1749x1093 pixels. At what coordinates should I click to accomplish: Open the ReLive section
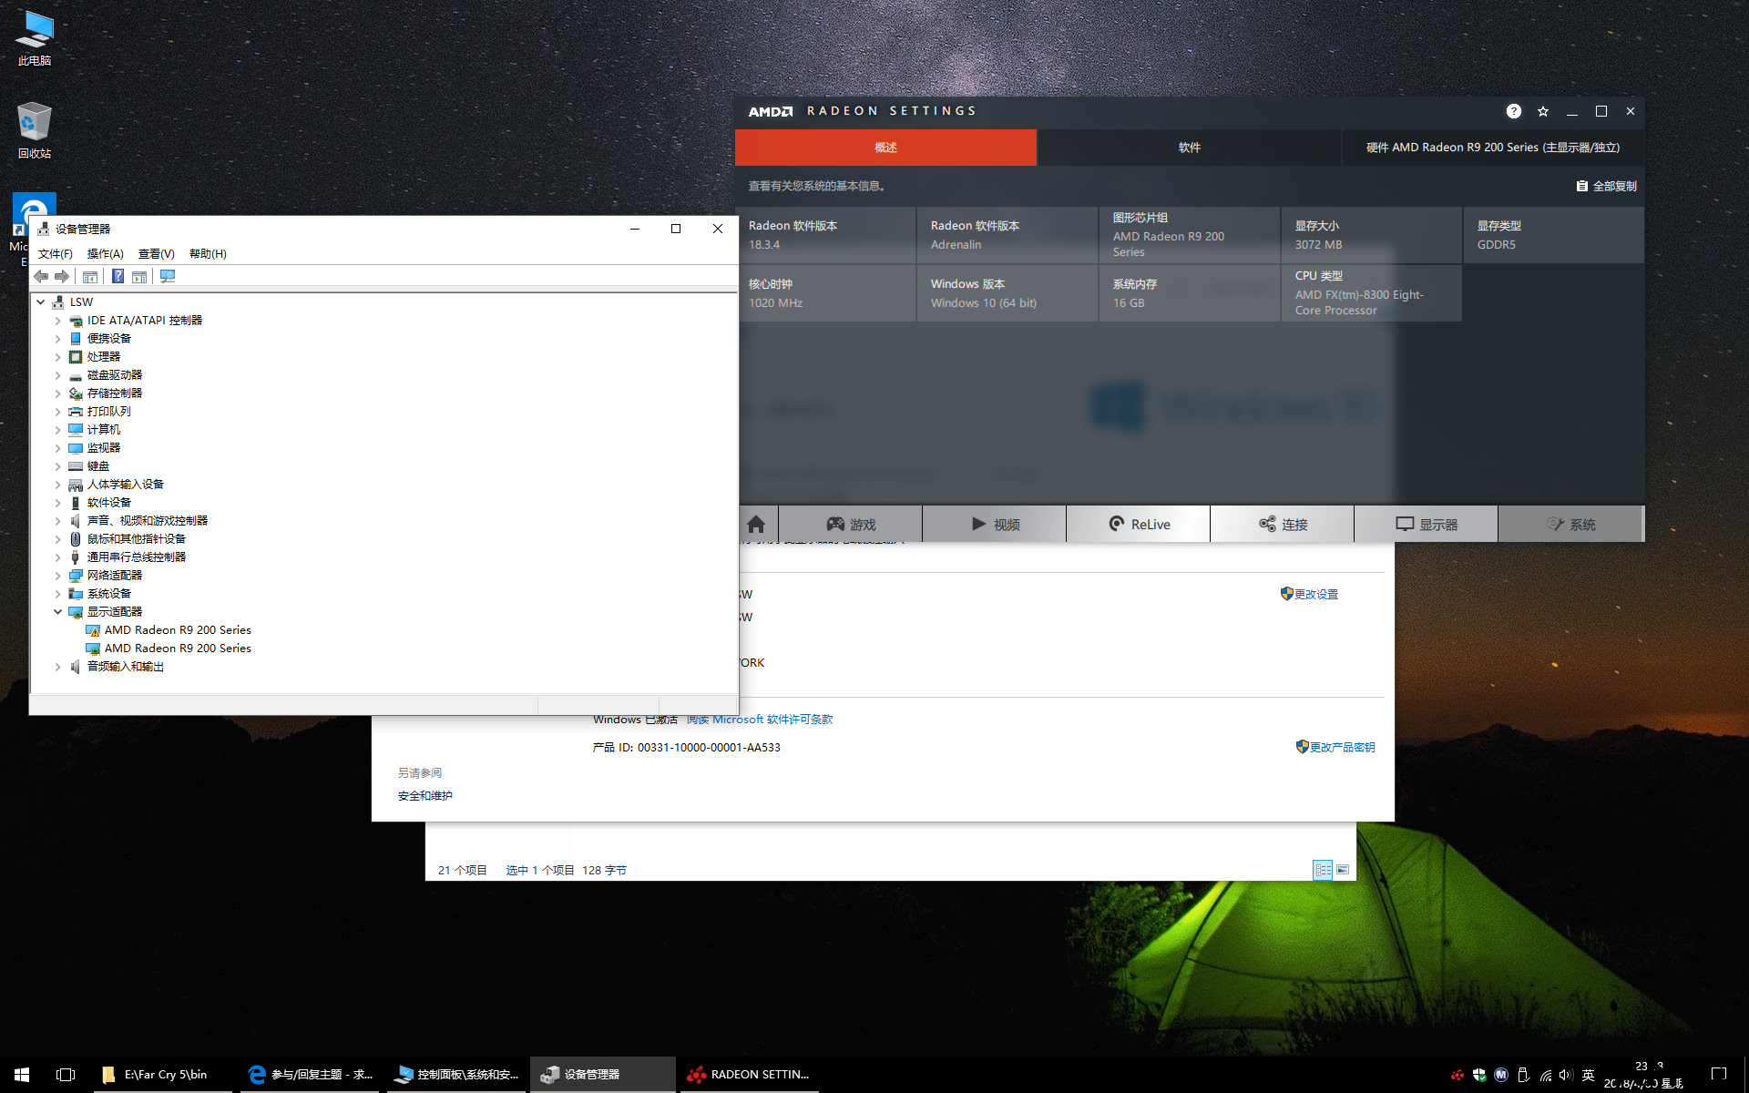click(1139, 524)
